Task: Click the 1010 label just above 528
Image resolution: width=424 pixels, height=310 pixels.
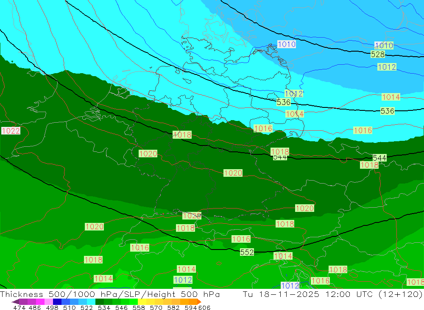Action: pyautogui.click(x=384, y=45)
